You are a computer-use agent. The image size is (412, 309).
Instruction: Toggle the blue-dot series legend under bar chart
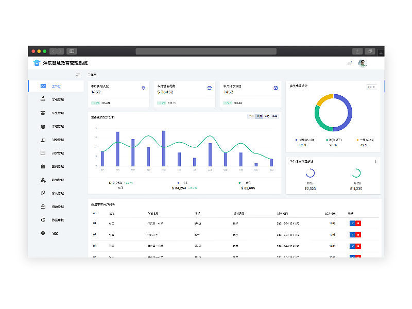coord(183,183)
